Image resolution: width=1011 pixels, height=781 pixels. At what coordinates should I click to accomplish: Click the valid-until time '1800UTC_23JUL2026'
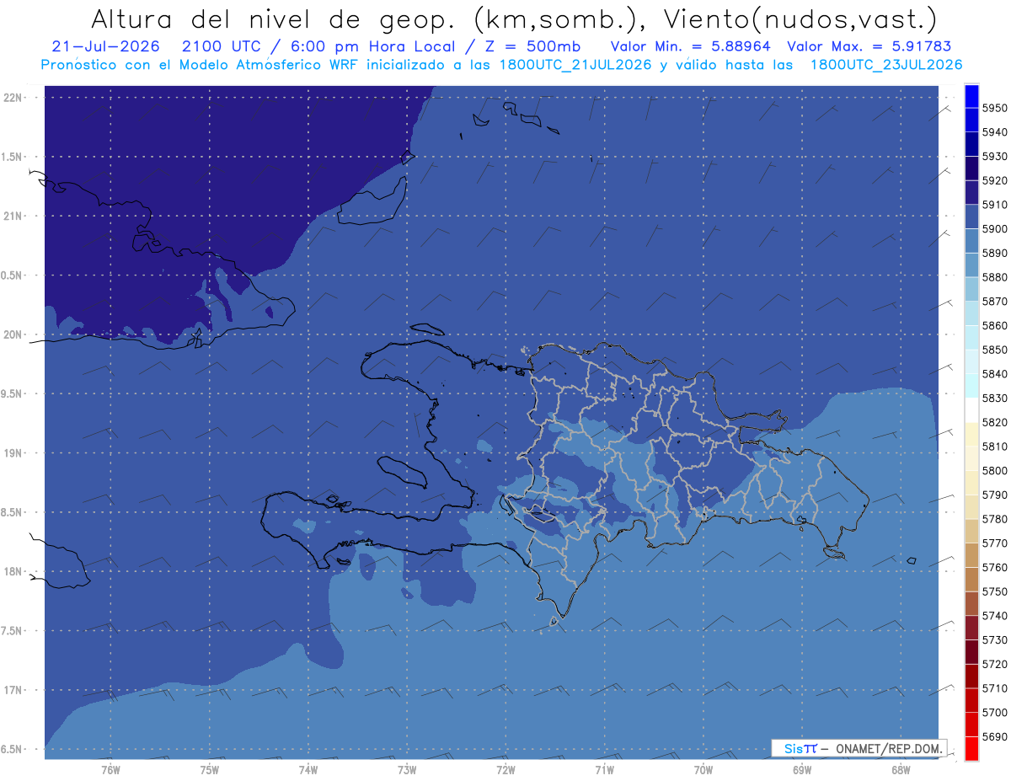[x=886, y=65]
